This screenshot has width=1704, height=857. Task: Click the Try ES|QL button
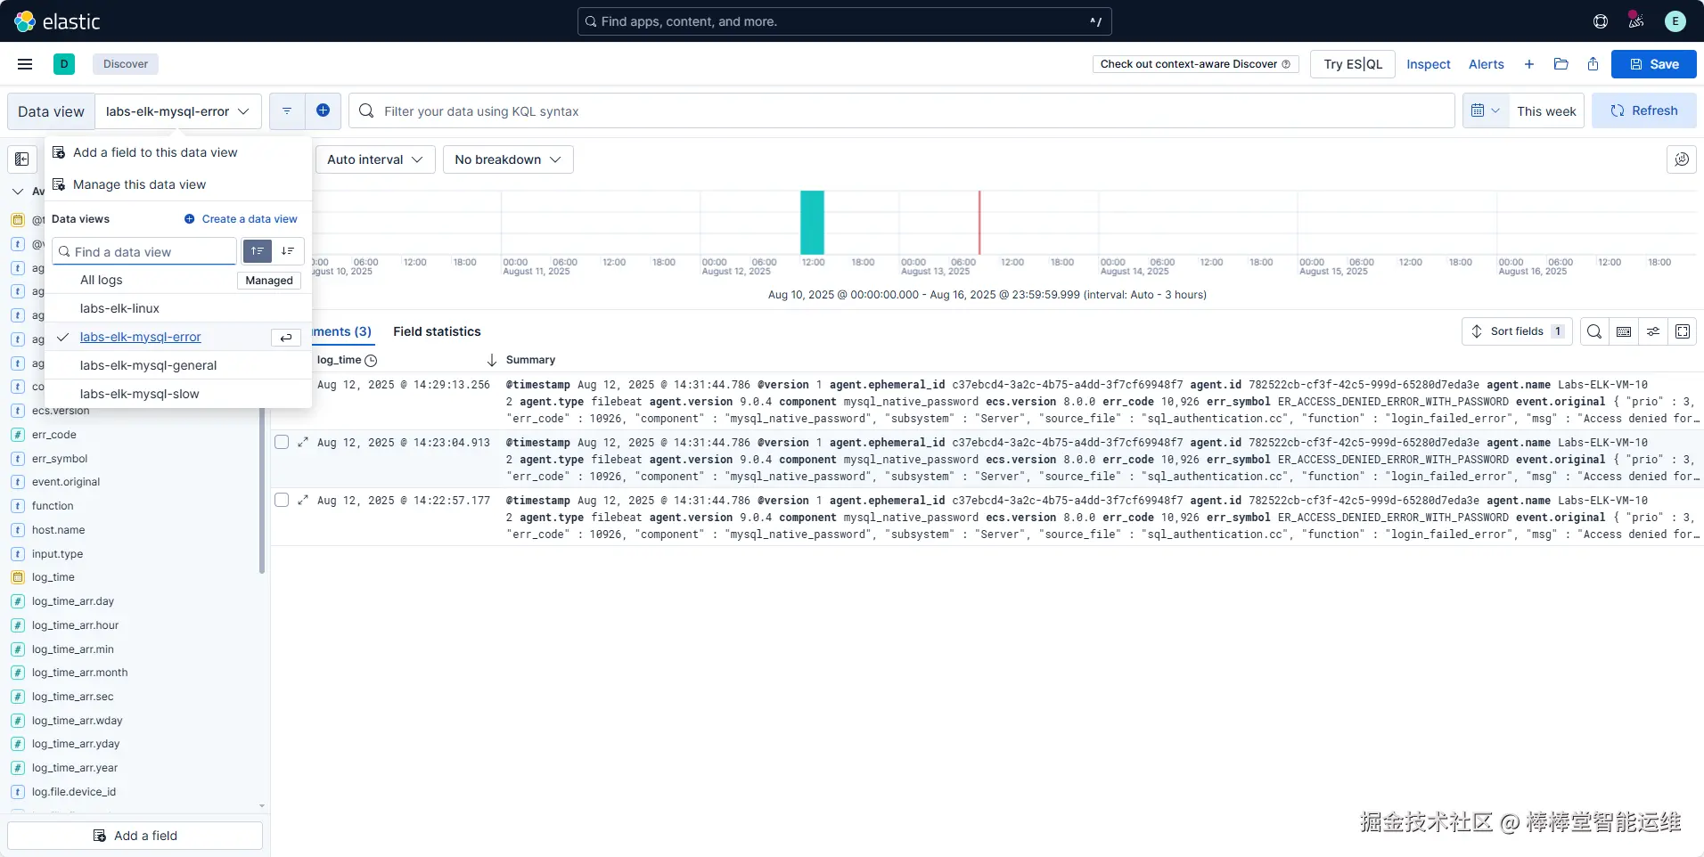(1353, 64)
